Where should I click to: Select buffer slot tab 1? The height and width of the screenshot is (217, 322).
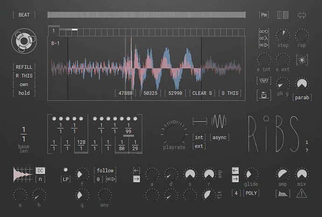(x=54, y=31)
